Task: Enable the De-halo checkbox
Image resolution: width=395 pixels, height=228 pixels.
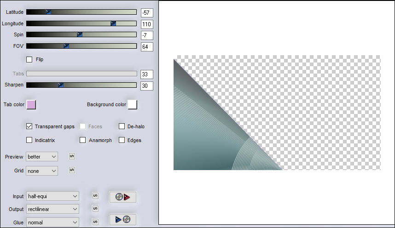Action: coord(122,126)
